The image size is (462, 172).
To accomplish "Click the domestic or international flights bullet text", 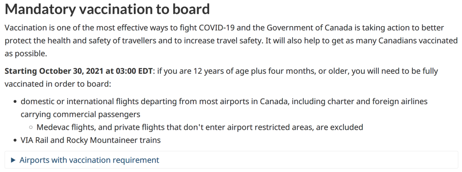I will pos(224,108).
